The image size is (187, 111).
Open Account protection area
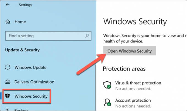(x=133, y=100)
